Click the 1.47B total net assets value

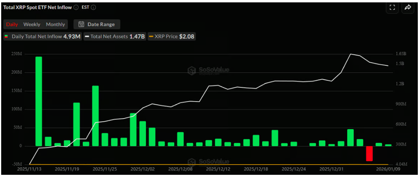[137, 37]
